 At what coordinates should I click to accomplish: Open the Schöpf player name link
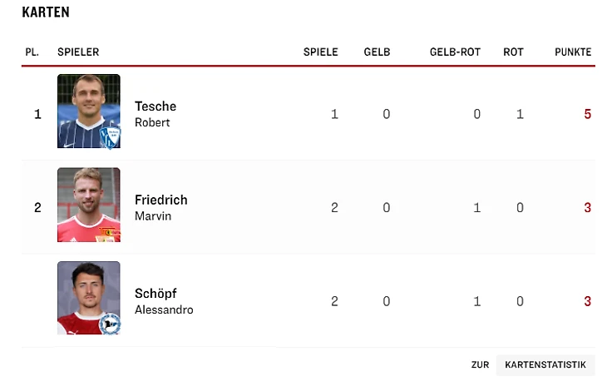pos(155,294)
